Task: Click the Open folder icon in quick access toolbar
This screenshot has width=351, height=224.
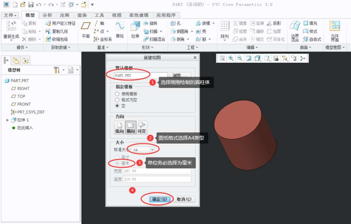Action: [x=22, y=5]
